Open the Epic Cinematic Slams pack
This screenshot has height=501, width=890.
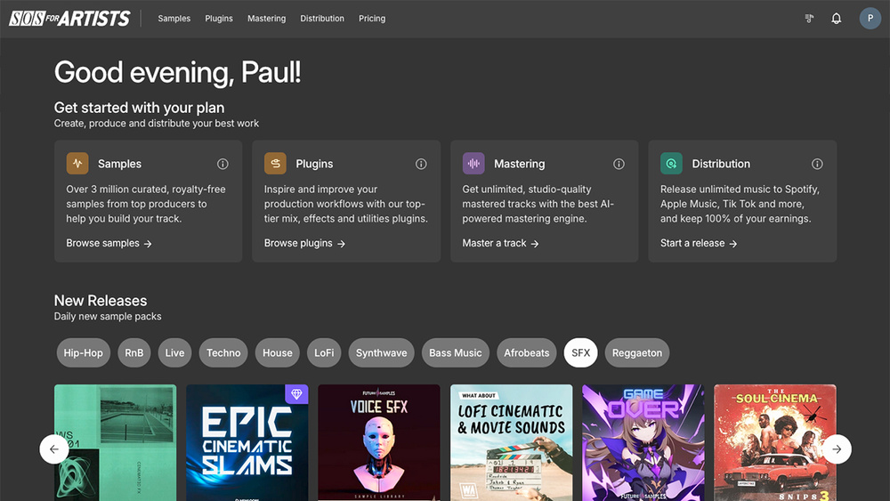click(x=247, y=442)
